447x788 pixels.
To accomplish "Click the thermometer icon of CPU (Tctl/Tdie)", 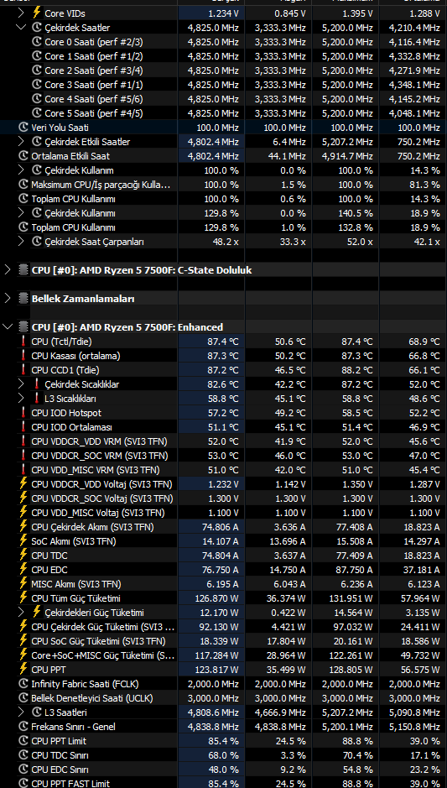I will 23,342.
